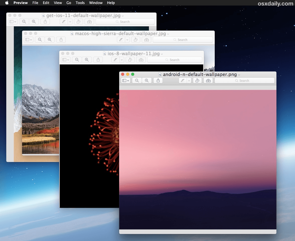Click the highlight pen icon in android window
Viewport: 295px width, 241px height.
point(183,81)
